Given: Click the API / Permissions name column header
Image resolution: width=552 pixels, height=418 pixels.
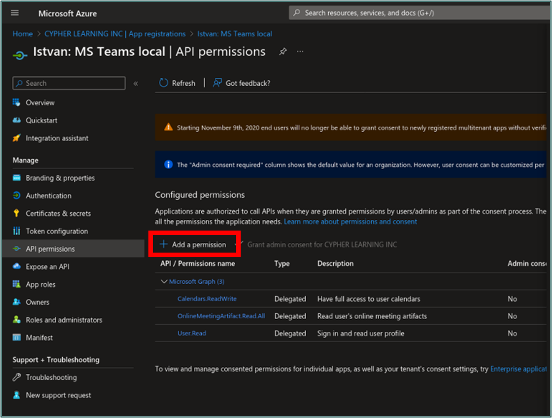Looking at the screenshot, I should point(198,264).
